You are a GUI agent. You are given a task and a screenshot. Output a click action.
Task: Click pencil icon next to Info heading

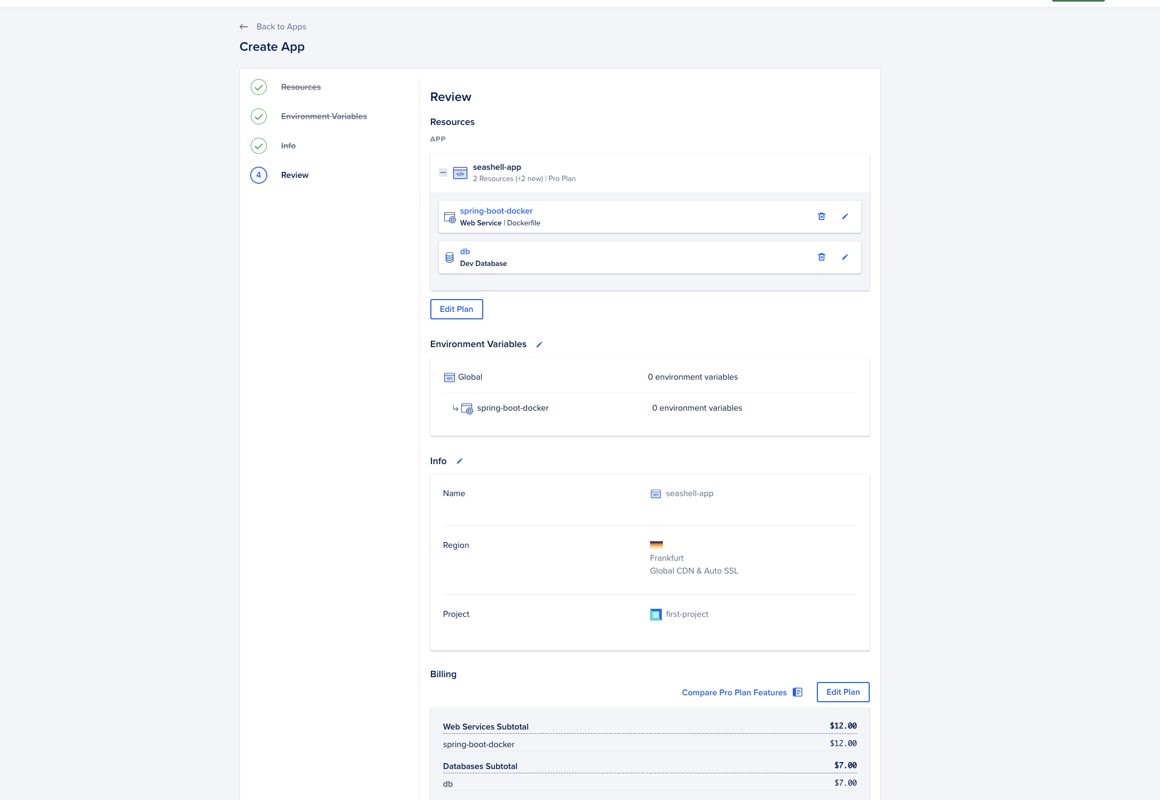459,461
